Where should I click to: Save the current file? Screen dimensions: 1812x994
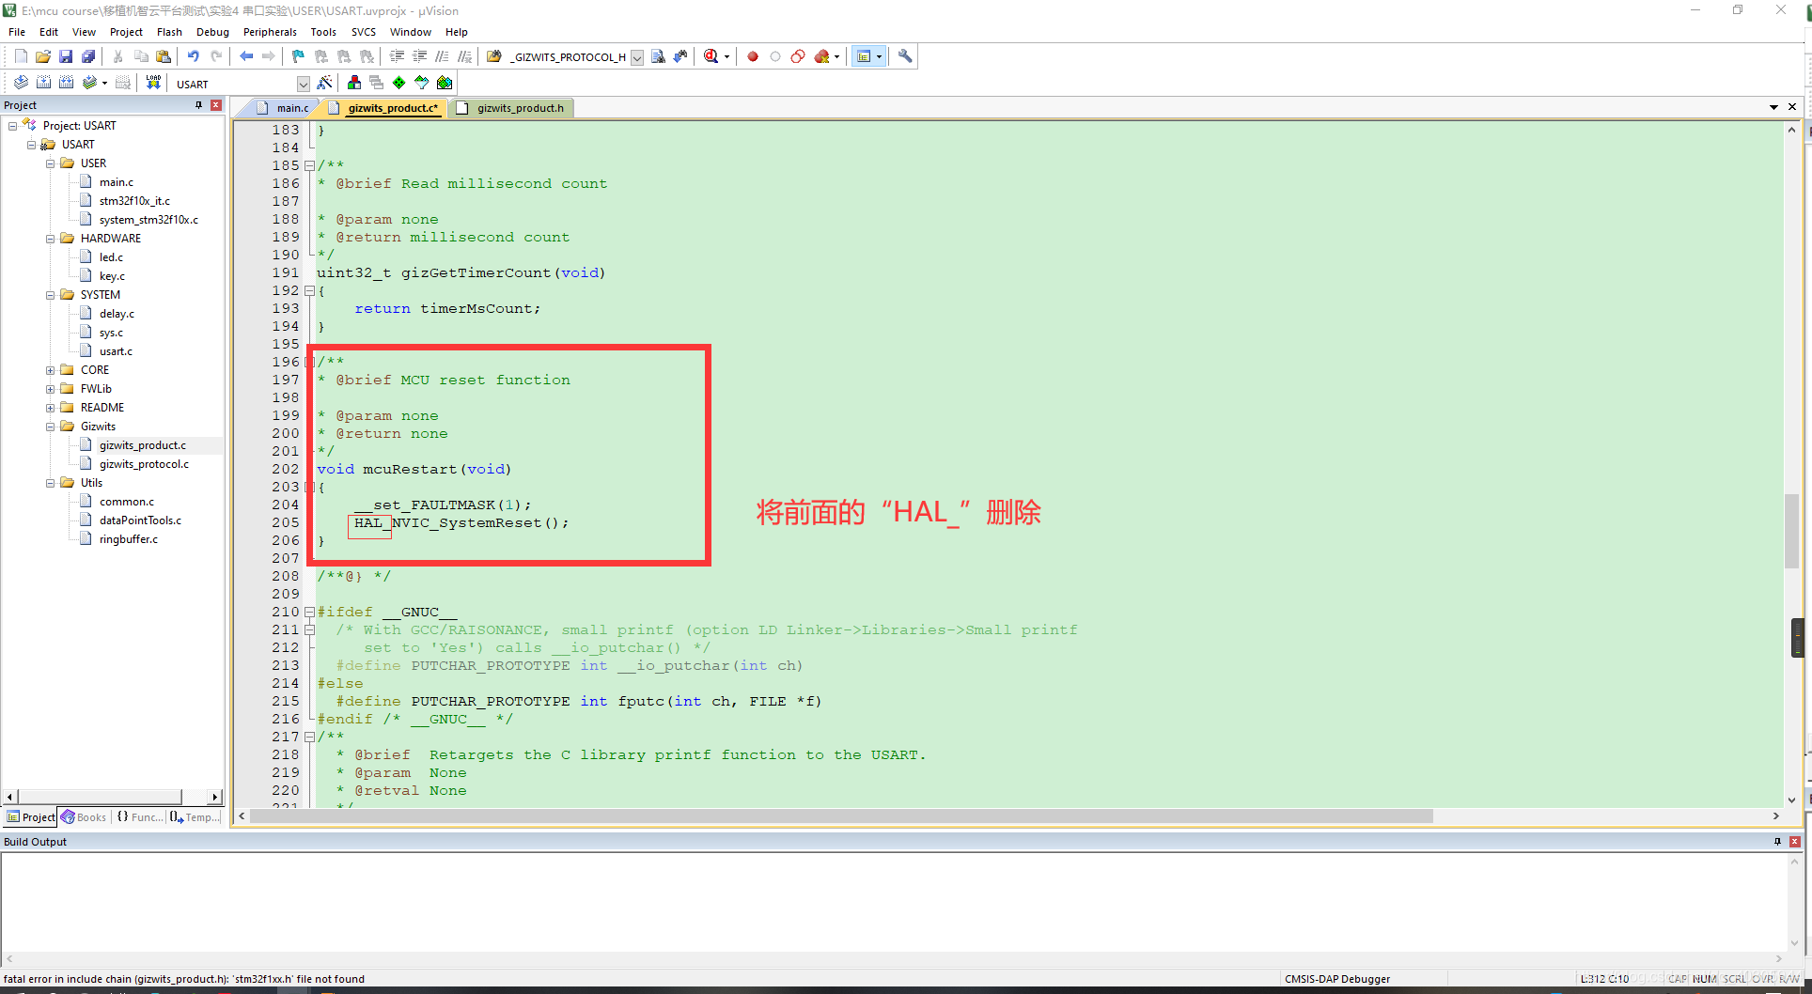(x=66, y=56)
